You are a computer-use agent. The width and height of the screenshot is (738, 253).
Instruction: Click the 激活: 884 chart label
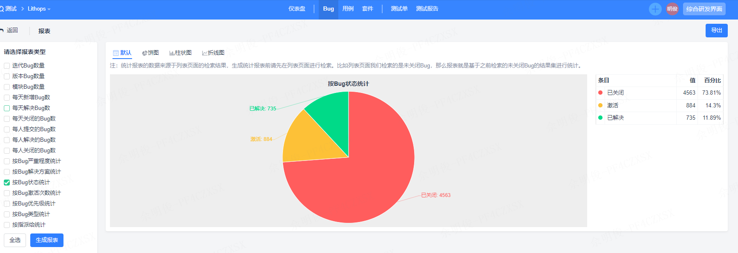(261, 139)
